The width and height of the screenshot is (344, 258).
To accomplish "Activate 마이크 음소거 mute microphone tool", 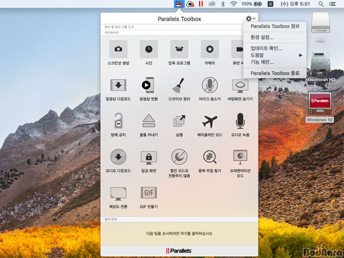I will pyautogui.click(x=209, y=89).
